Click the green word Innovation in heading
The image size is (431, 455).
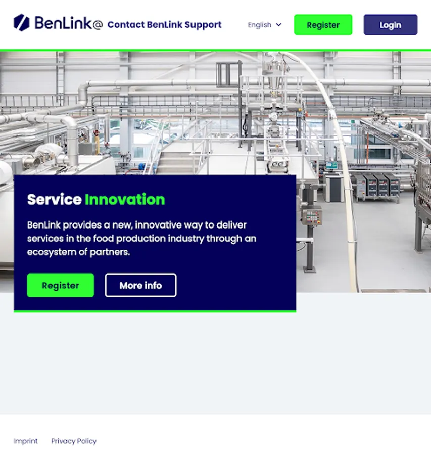pos(125,200)
